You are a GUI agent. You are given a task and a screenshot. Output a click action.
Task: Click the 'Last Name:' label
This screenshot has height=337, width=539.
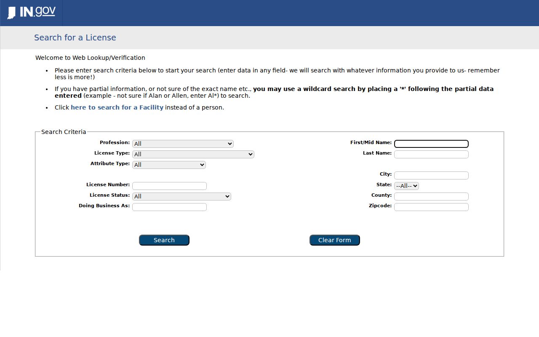[377, 153]
